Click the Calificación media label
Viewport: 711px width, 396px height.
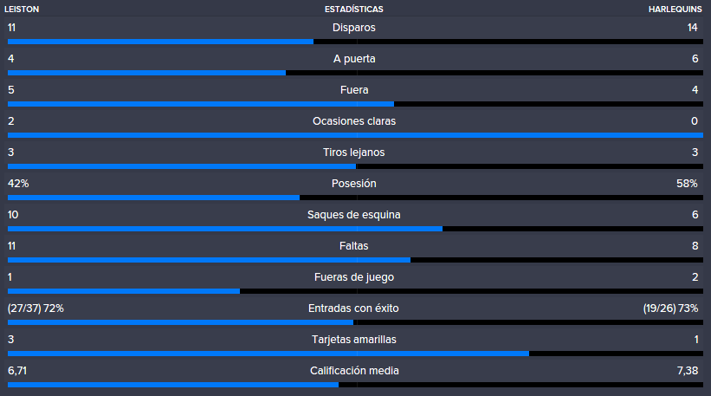click(x=354, y=371)
